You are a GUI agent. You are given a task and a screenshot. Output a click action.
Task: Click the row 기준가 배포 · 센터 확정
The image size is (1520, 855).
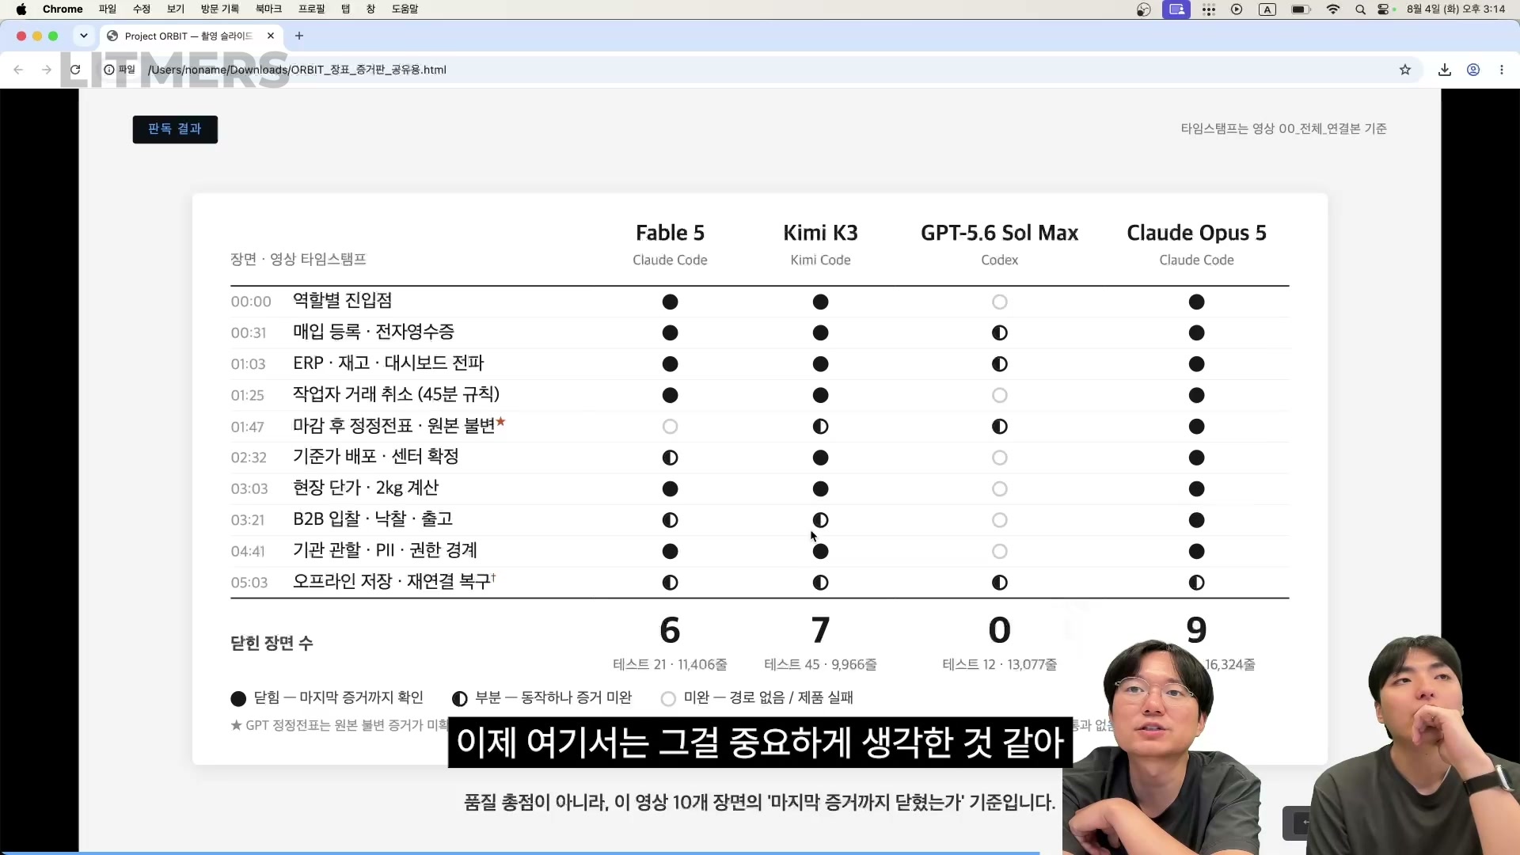(x=760, y=458)
